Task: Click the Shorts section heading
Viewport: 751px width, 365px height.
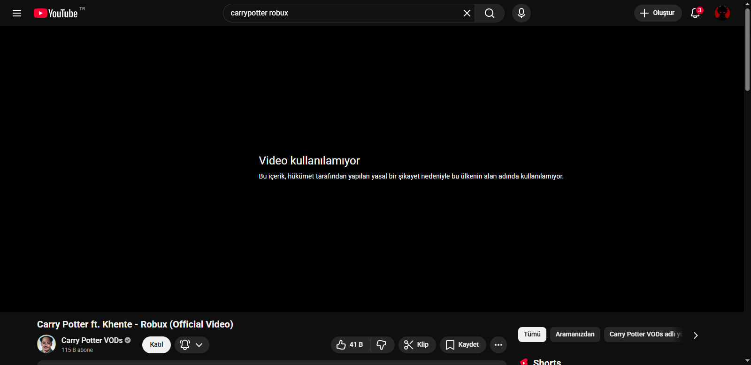Action: tap(547, 362)
